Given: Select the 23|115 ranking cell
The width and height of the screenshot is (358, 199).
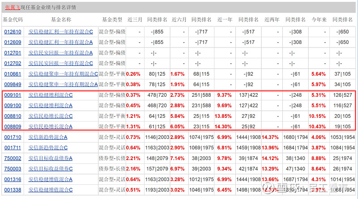Looking at the screenshot, I should point(201,126).
